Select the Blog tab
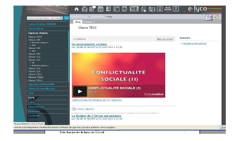 [78, 22]
